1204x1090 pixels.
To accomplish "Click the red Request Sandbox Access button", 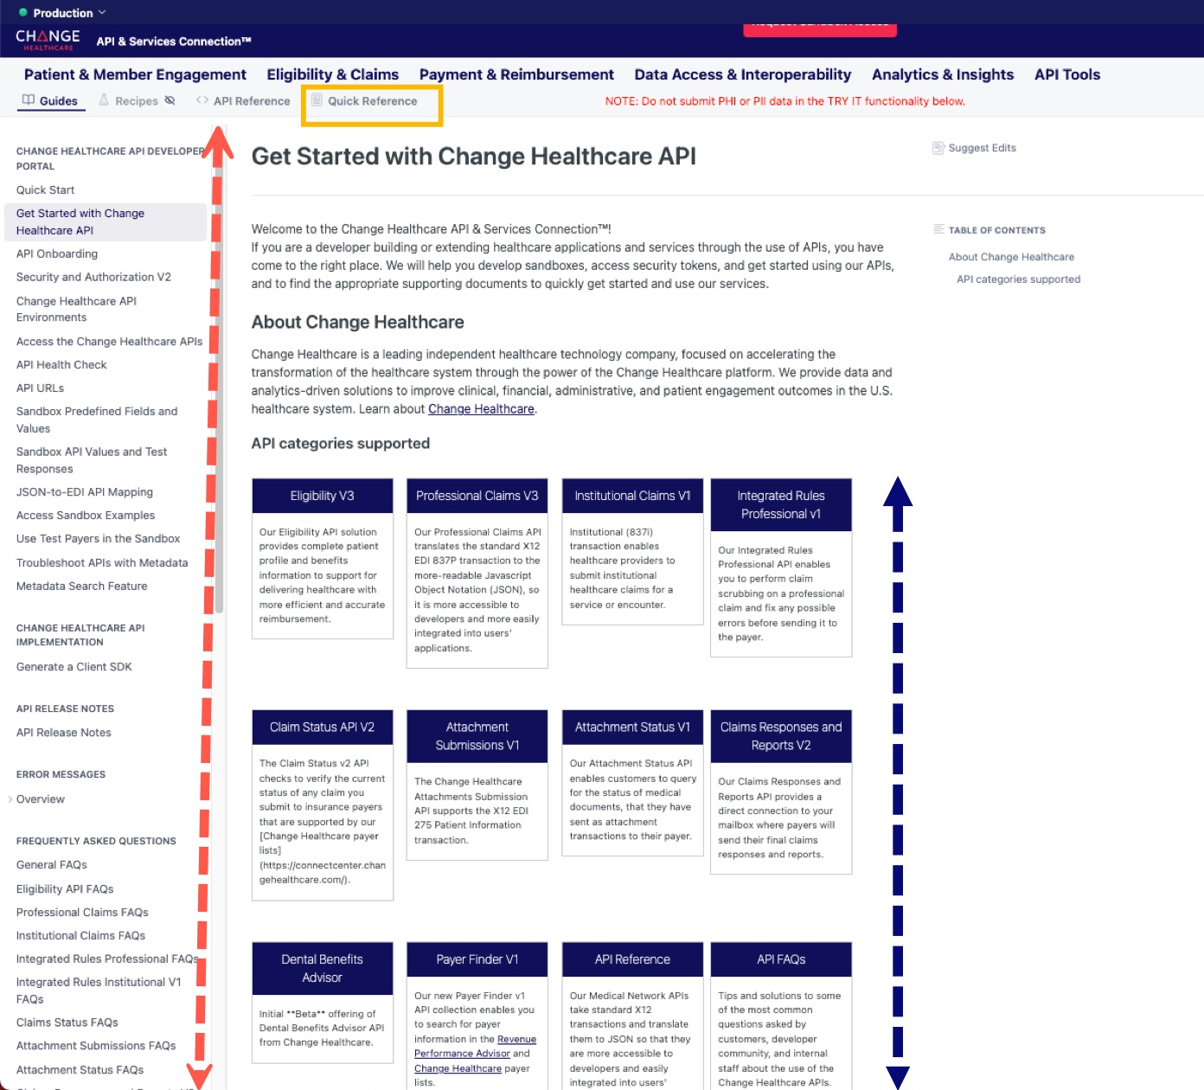I will 820,29.
